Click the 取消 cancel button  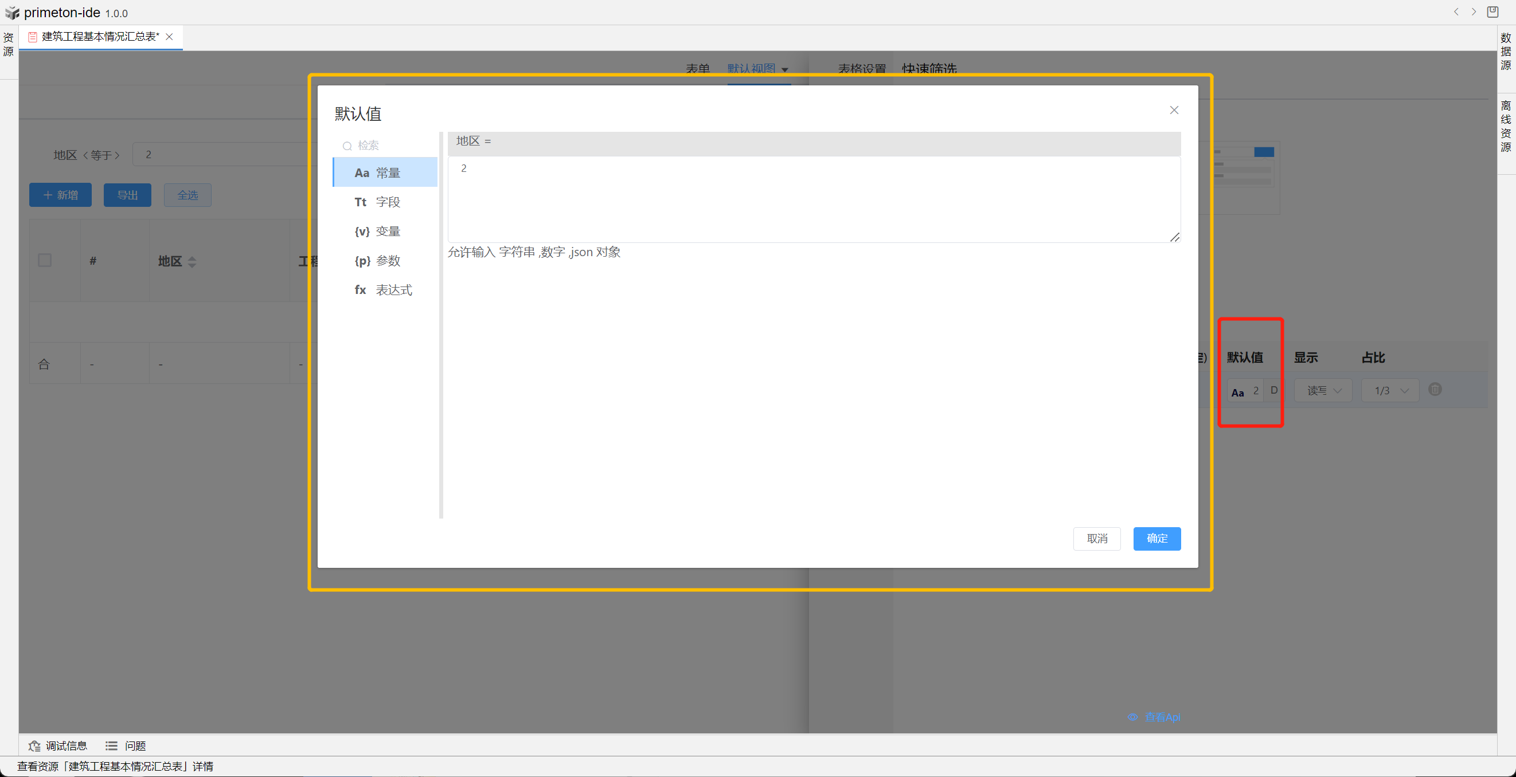1096,538
